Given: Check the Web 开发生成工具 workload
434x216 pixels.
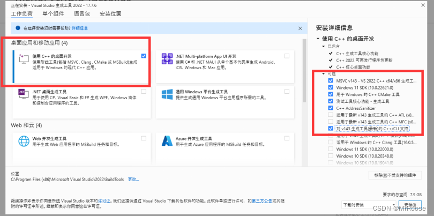Looking at the screenshot, I should (144, 138).
